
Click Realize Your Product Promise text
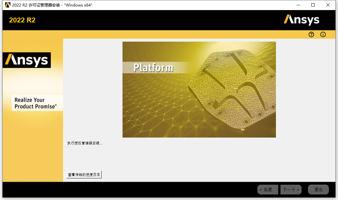pos(35,103)
